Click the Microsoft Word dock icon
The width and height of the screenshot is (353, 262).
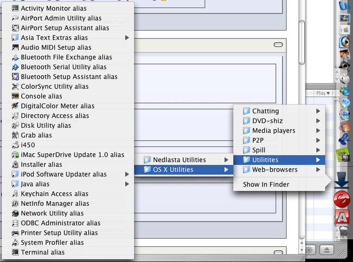tap(345, 6)
